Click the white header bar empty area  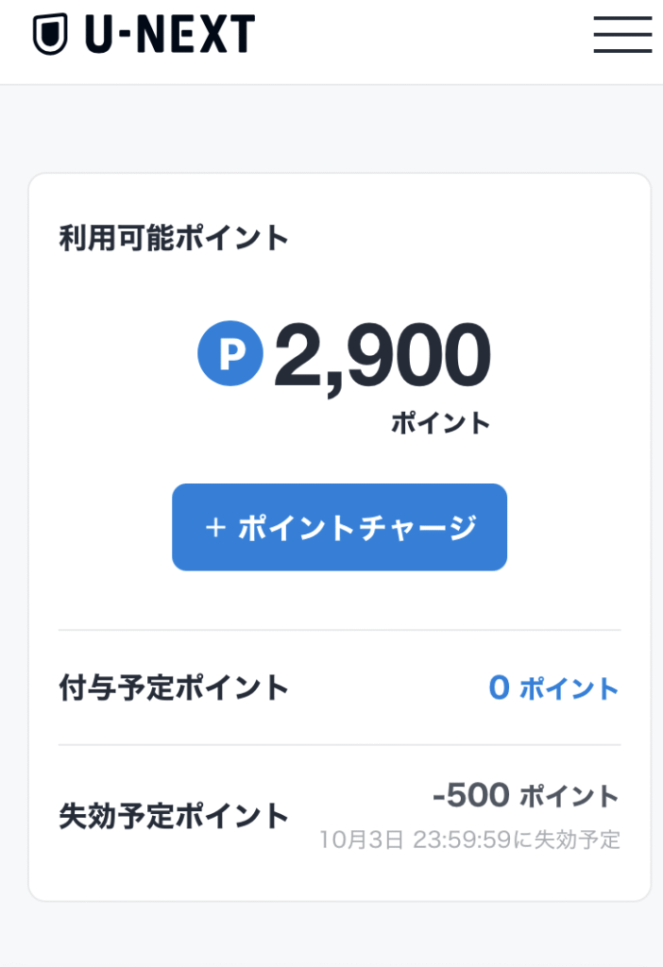click(425, 38)
